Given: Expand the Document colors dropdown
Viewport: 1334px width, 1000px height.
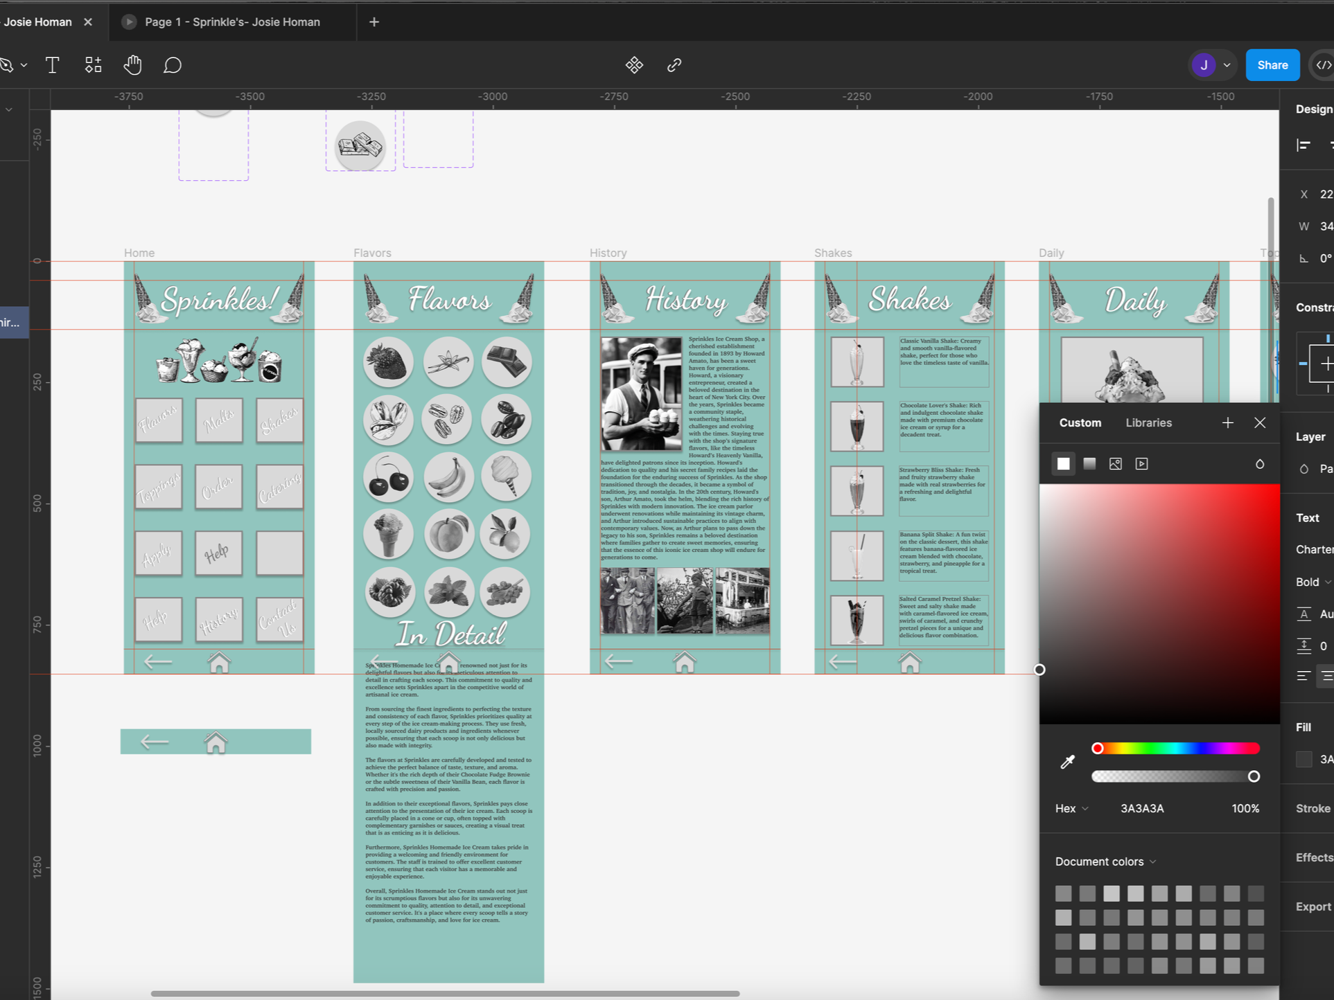Looking at the screenshot, I should point(1105,861).
